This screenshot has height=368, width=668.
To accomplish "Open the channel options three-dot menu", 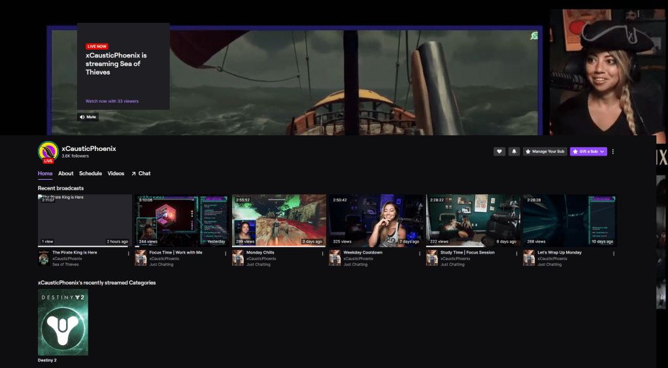I will click(612, 152).
